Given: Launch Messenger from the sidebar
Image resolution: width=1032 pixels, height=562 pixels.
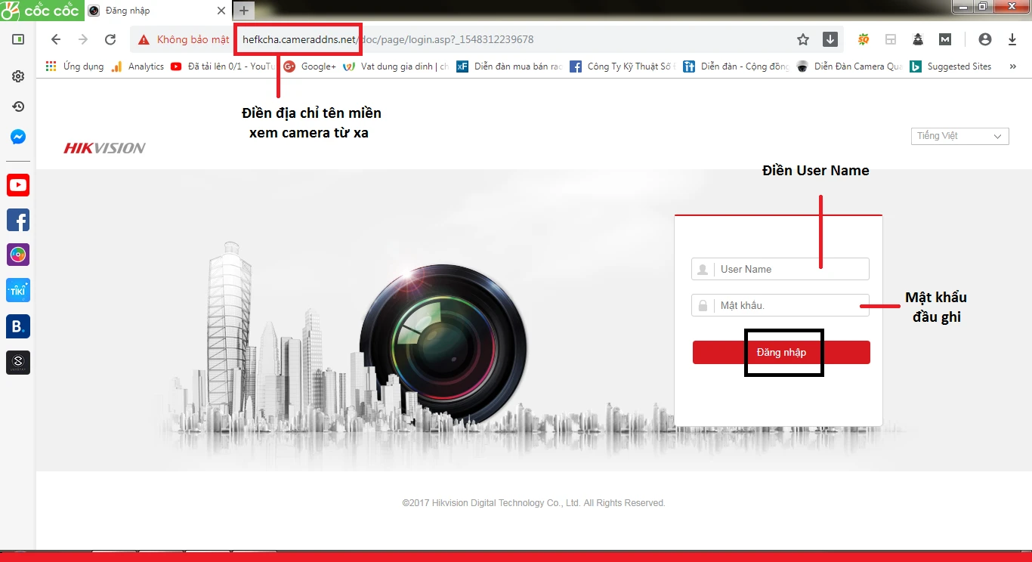Looking at the screenshot, I should click(18, 137).
